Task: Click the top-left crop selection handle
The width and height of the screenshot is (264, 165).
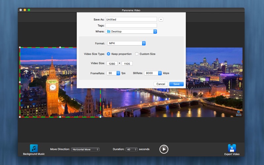Action: (x=20, y=48)
